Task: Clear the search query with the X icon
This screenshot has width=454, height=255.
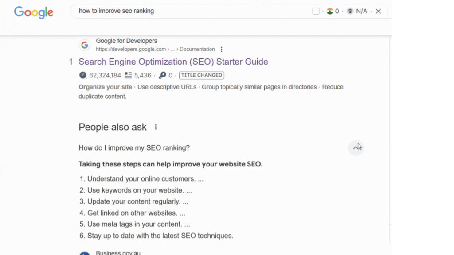Action: (378, 11)
